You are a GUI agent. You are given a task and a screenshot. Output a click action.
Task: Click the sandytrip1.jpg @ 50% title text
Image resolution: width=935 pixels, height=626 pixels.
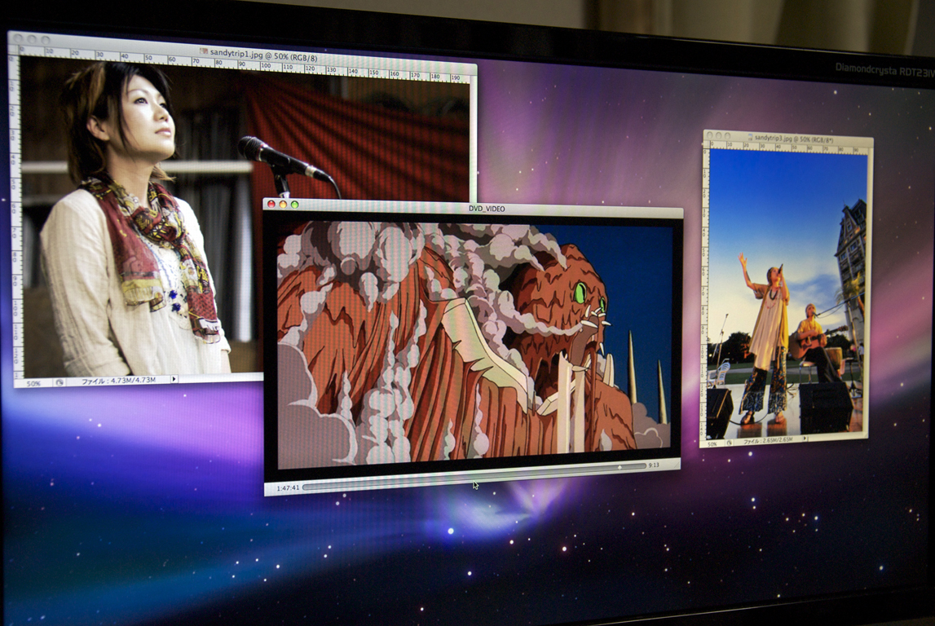263,56
